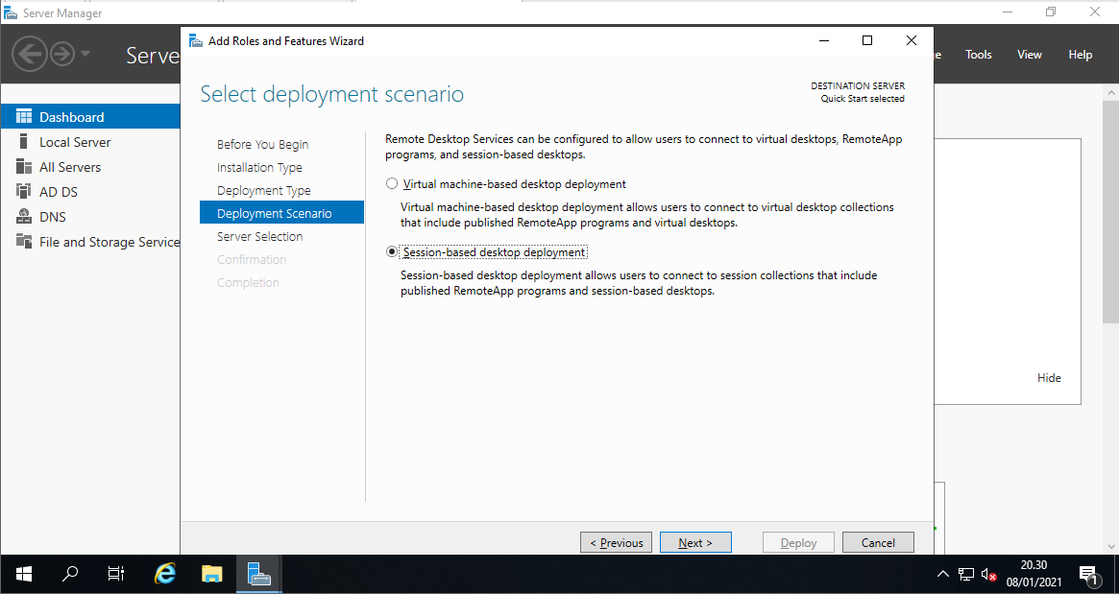Select Virtual machine-based desktop deployment
This screenshot has width=1119, height=594.
tap(392, 183)
